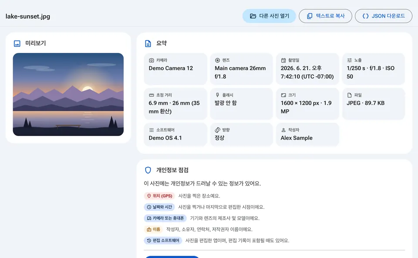Click the sliders icon beside 노출
Viewport: 418px width, 258px height.
[x=350, y=60]
